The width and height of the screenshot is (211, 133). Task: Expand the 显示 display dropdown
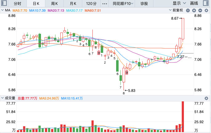pos(179,3)
